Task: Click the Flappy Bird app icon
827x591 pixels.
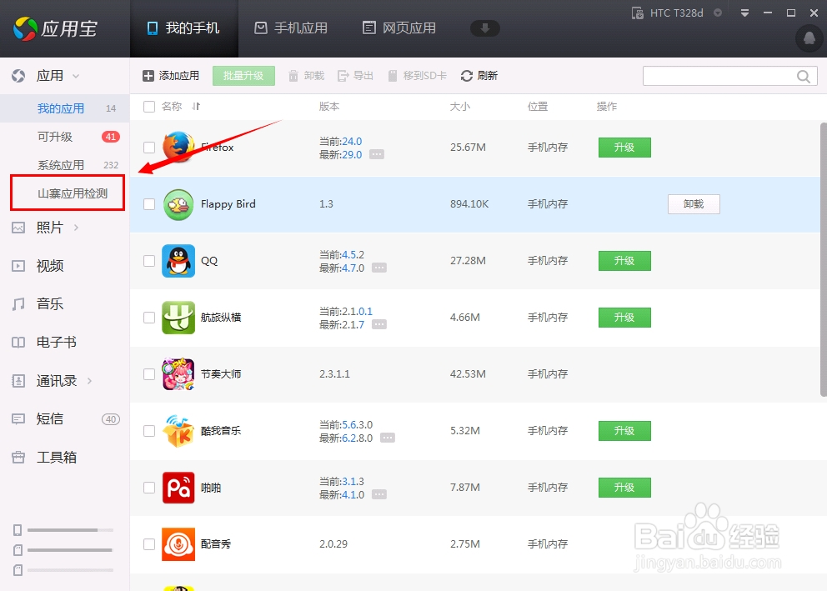Action: [x=178, y=204]
